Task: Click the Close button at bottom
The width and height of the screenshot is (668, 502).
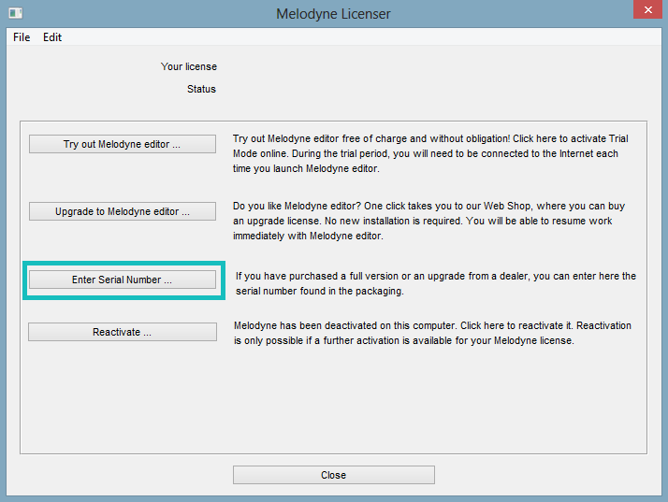Action: click(334, 475)
